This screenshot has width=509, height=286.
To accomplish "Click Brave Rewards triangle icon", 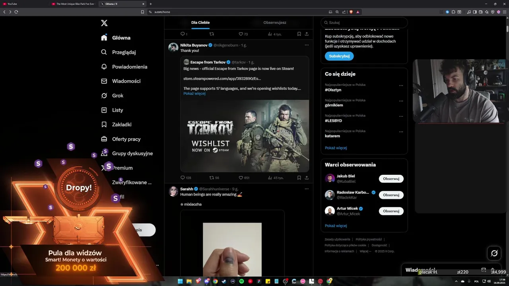I will 357,12.
